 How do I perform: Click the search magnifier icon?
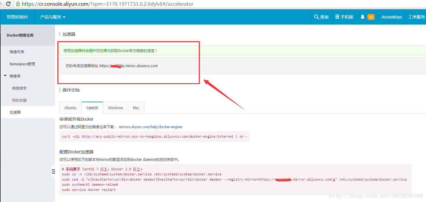click(316, 17)
